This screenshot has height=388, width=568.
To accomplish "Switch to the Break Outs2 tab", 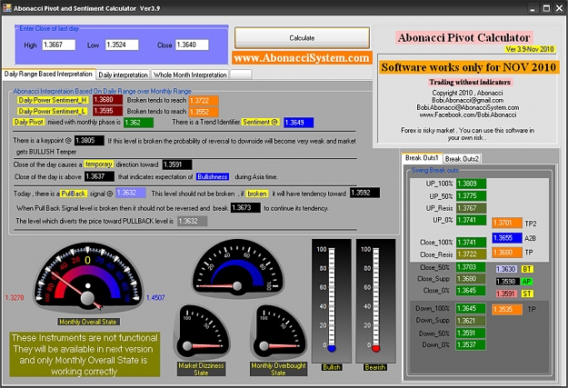I will point(462,159).
